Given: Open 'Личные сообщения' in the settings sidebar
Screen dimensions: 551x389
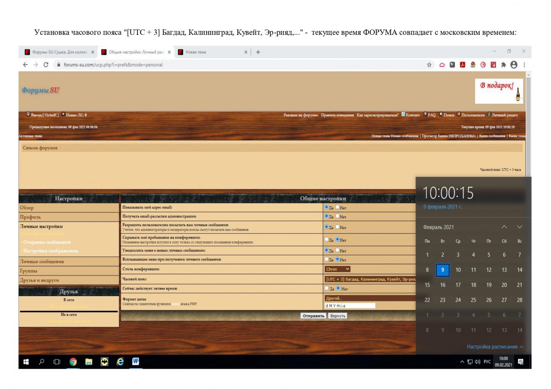Looking at the screenshot, I should coord(42,262).
